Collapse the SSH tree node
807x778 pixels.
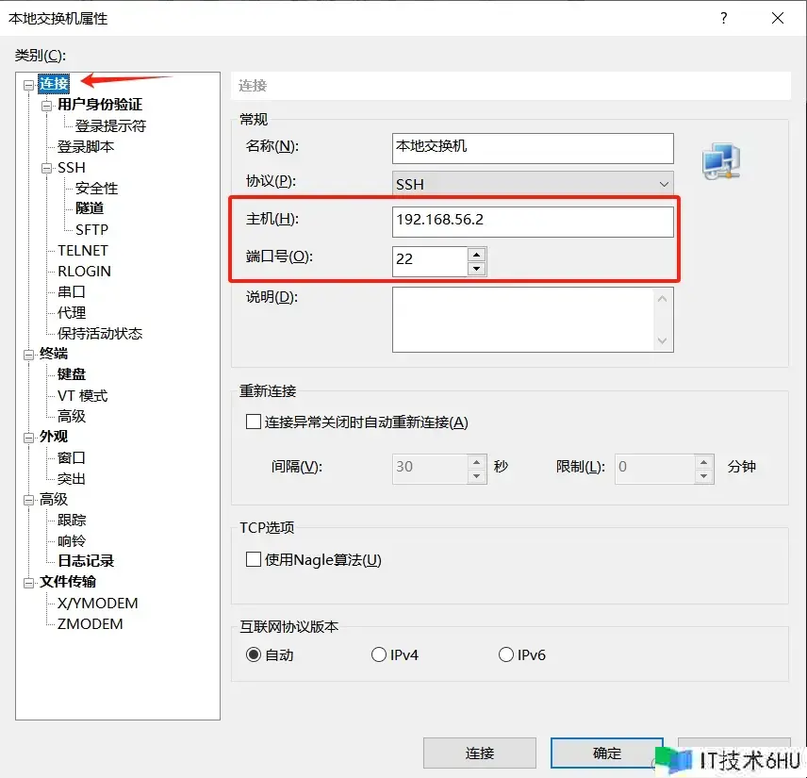(x=47, y=168)
